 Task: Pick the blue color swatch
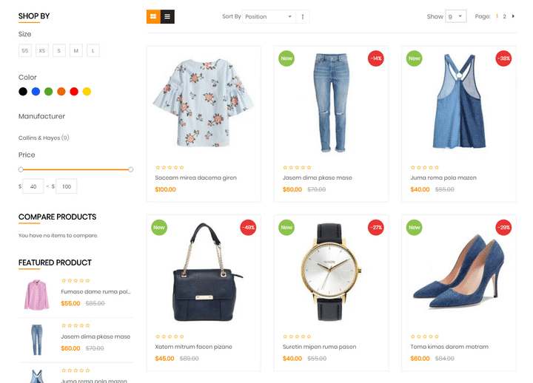(36, 92)
